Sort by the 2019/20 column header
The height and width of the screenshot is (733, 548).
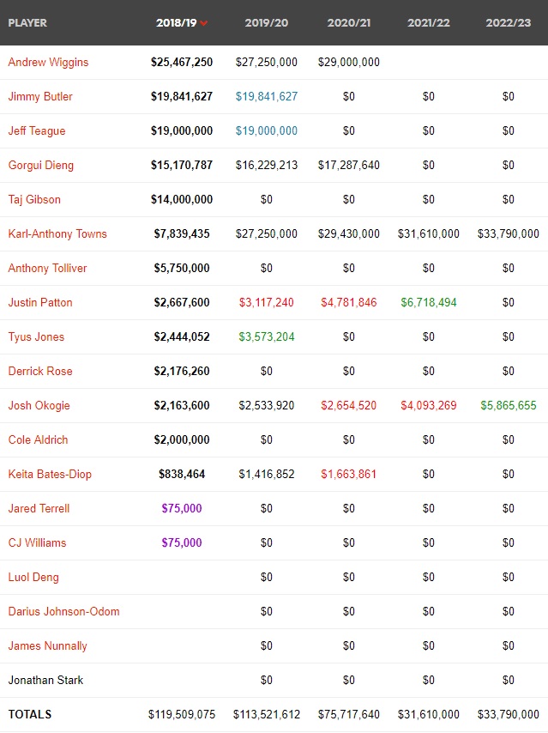point(267,22)
